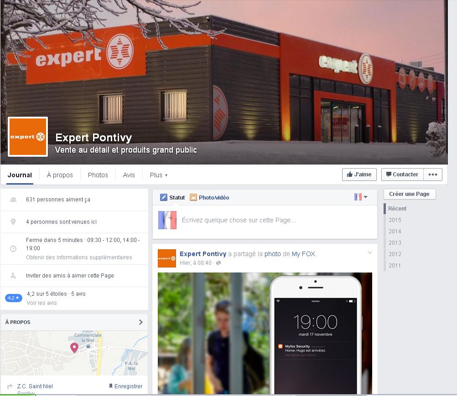
Task: Like the page with J'aime button
Action: click(x=359, y=175)
